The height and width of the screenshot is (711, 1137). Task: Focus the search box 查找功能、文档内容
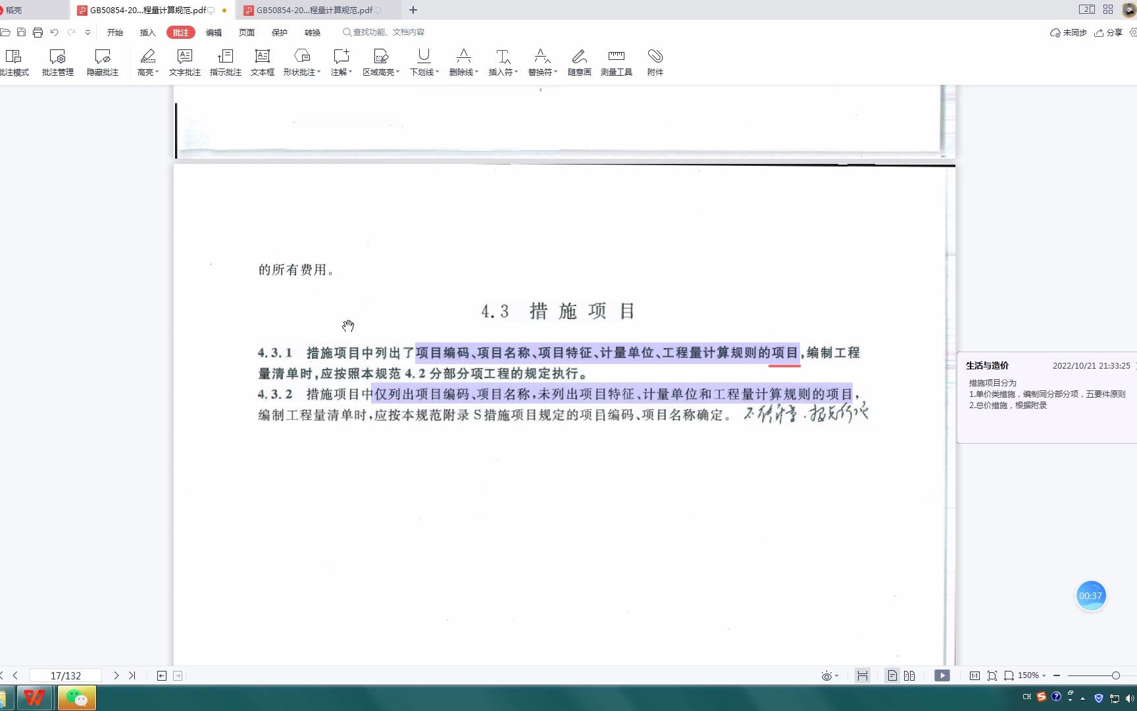click(x=384, y=32)
